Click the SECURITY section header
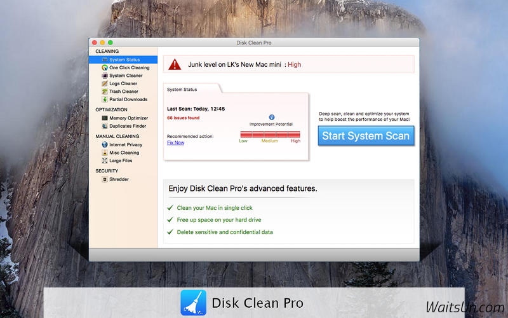The height and width of the screenshot is (318, 508). point(107,170)
